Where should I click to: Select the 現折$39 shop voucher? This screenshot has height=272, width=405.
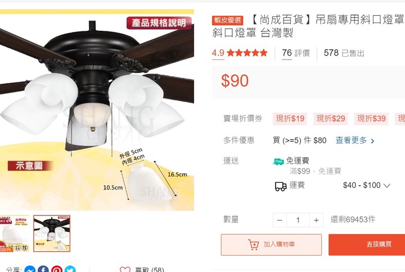click(371, 119)
